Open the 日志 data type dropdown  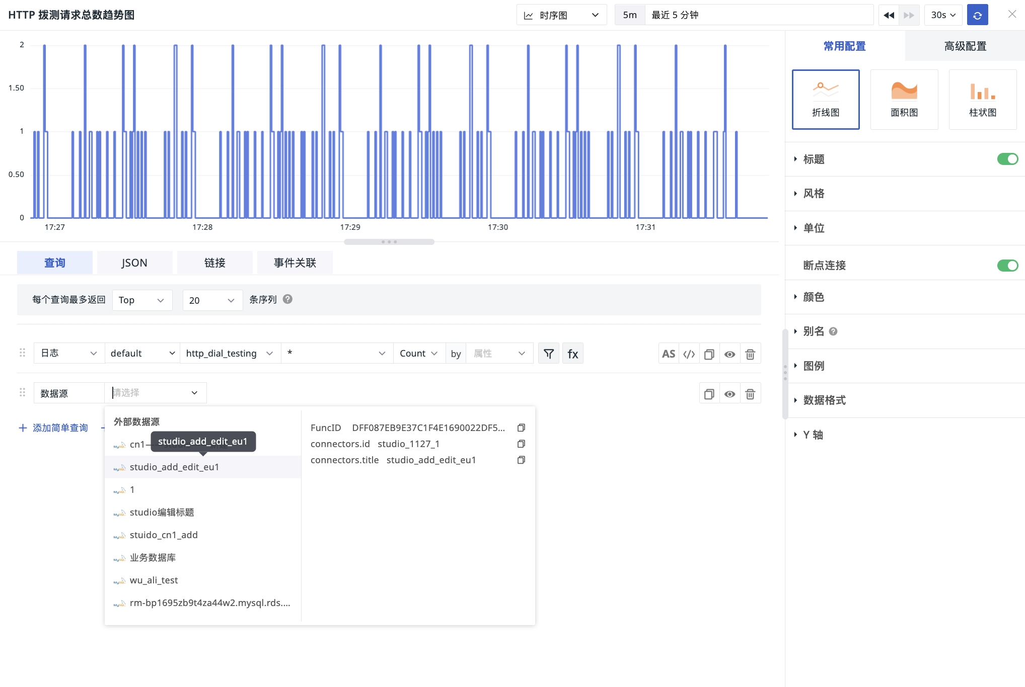(69, 353)
